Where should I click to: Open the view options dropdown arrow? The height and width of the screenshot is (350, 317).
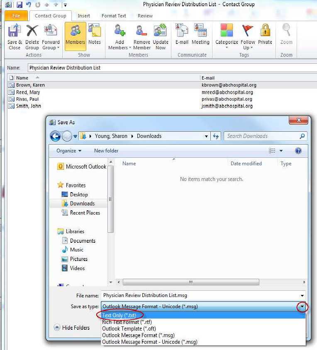click(281, 151)
